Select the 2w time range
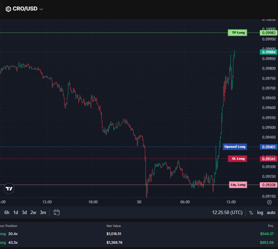Screen dimensions: 278x249 [33, 213]
